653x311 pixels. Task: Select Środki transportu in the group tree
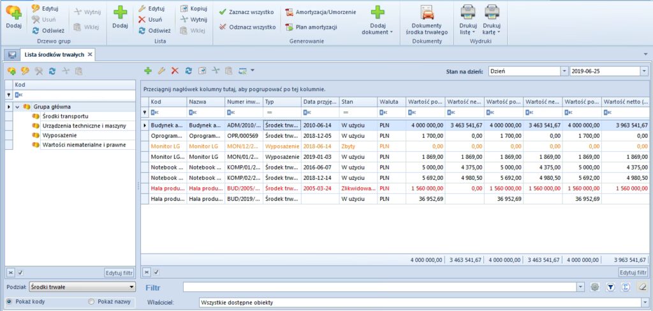coord(66,117)
